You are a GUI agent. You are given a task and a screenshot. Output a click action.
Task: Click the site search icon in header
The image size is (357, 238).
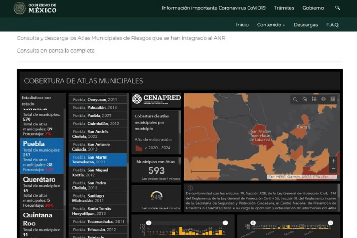point(337,8)
